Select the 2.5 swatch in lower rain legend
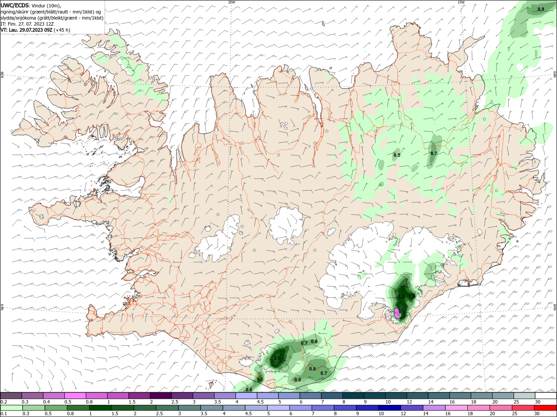The height and width of the screenshot is (417, 557). (x=167, y=408)
